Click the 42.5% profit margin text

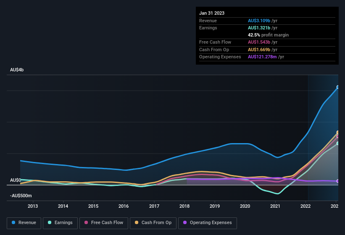click(x=268, y=35)
